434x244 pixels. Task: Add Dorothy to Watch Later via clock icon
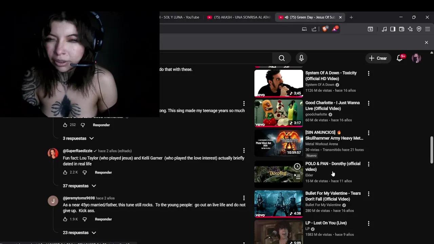(x=297, y=166)
